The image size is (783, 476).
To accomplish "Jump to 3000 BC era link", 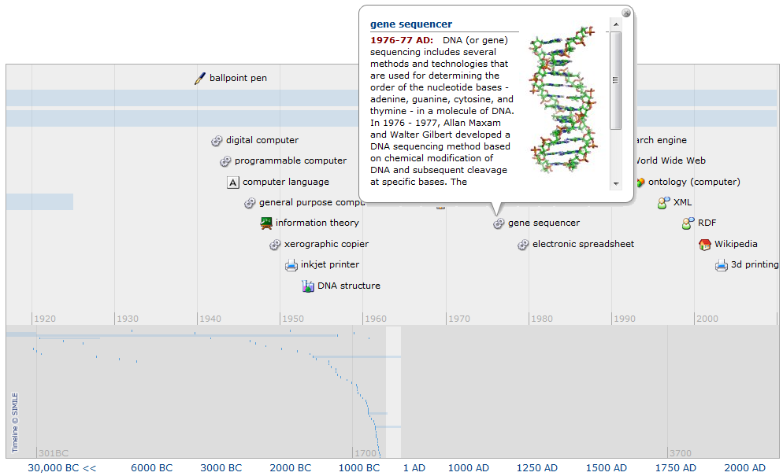I will click(221, 468).
